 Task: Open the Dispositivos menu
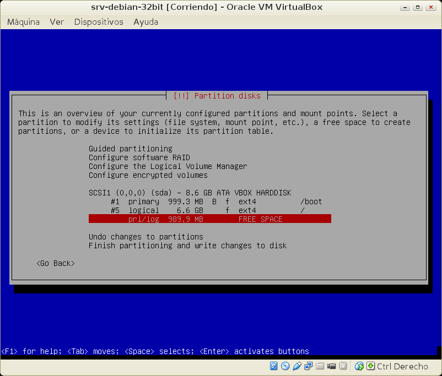(x=99, y=22)
